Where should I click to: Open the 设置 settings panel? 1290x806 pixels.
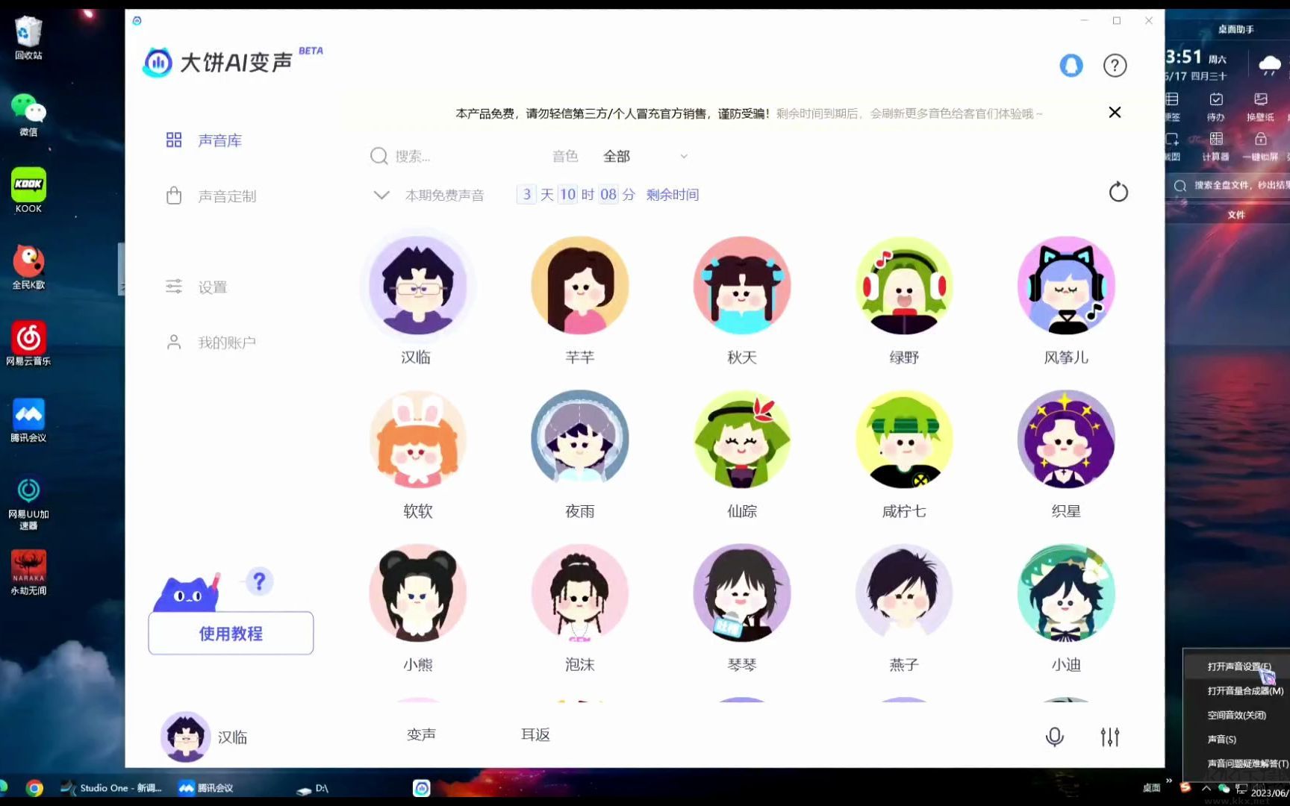click(x=212, y=287)
